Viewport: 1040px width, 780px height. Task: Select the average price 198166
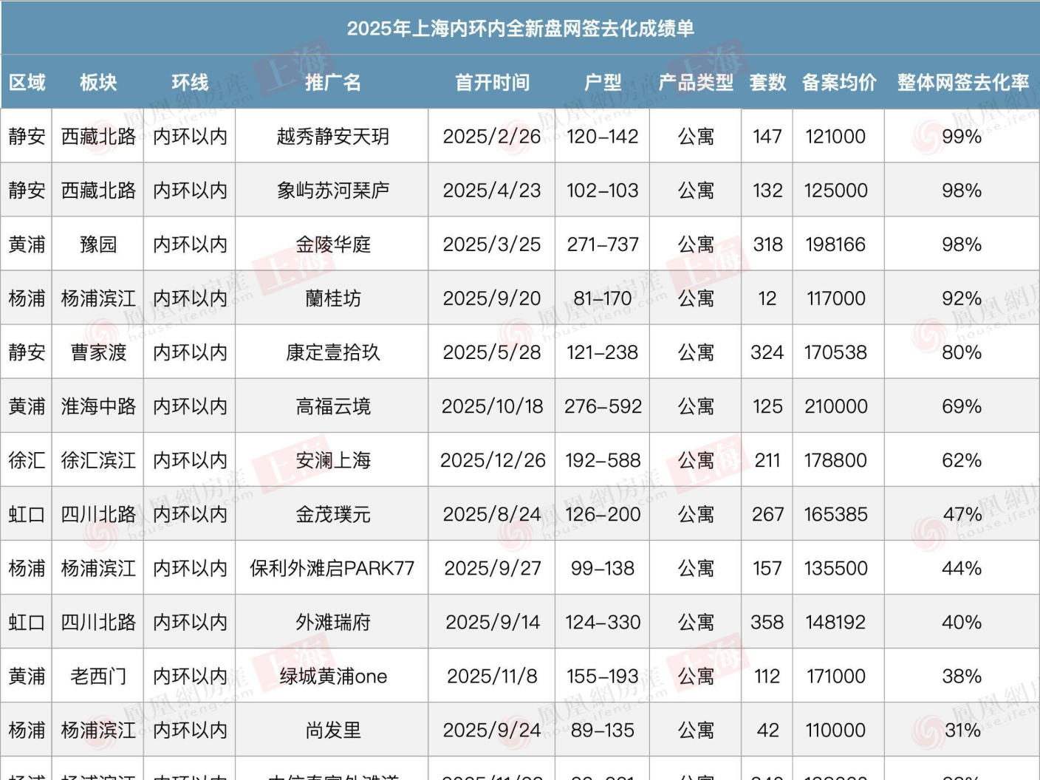click(835, 244)
